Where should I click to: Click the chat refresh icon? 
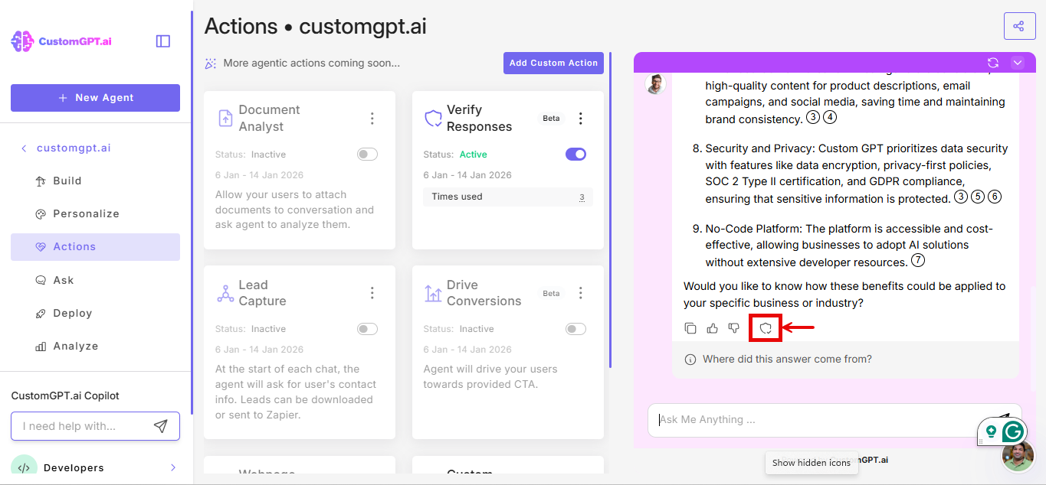(993, 63)
